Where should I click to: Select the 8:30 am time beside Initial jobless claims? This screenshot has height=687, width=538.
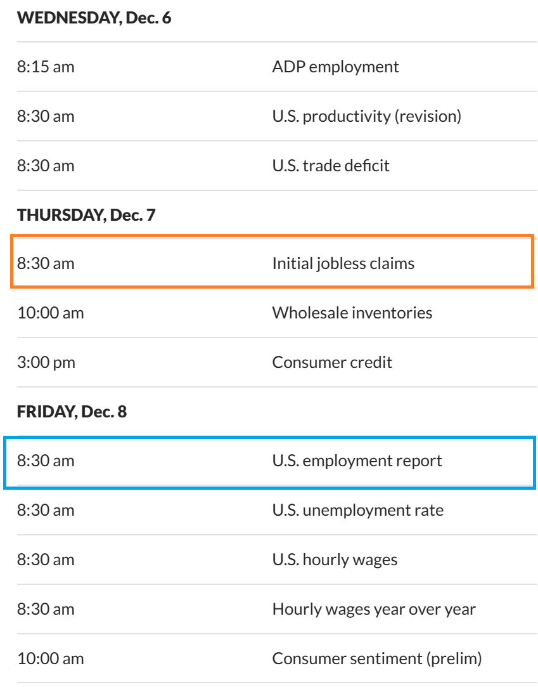[46, 263]
